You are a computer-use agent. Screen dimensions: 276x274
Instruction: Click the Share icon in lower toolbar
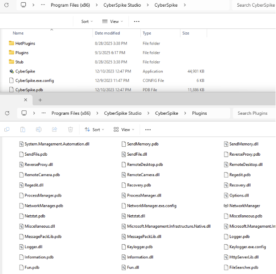pos(55,129)
